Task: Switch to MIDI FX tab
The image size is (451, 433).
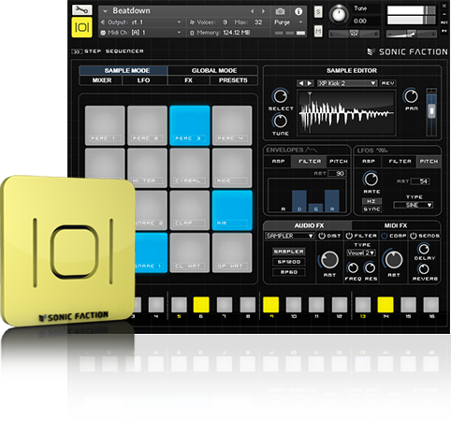Action: click(x=396, y=225)
